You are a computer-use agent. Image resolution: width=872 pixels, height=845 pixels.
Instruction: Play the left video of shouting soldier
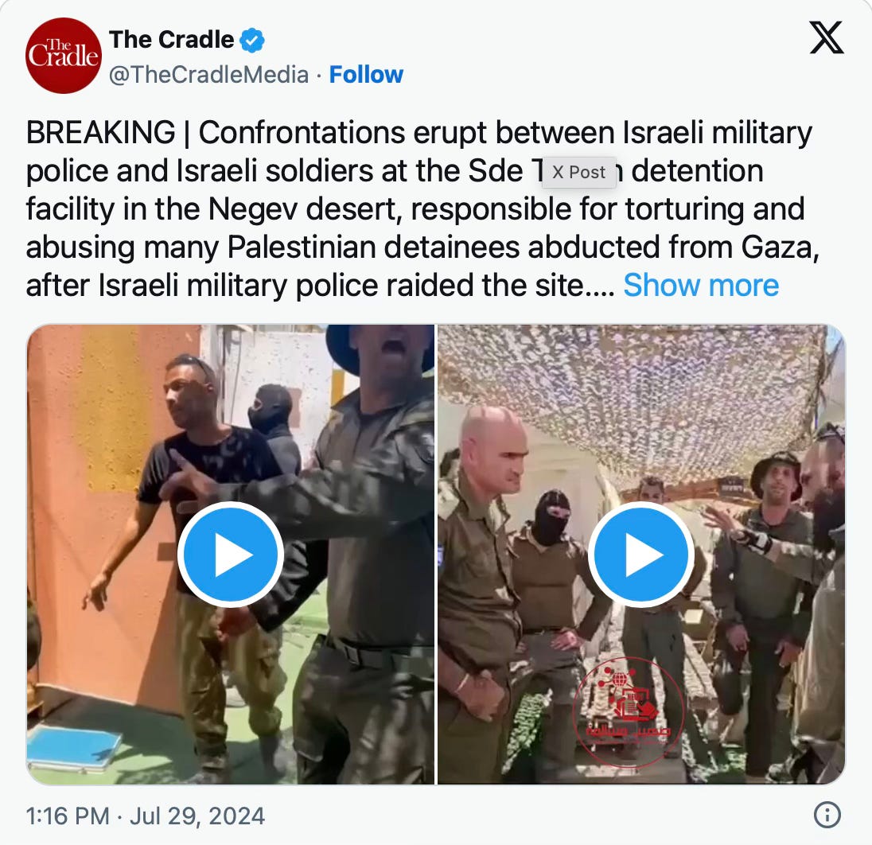pyautogui.click(x=230, y=554)
